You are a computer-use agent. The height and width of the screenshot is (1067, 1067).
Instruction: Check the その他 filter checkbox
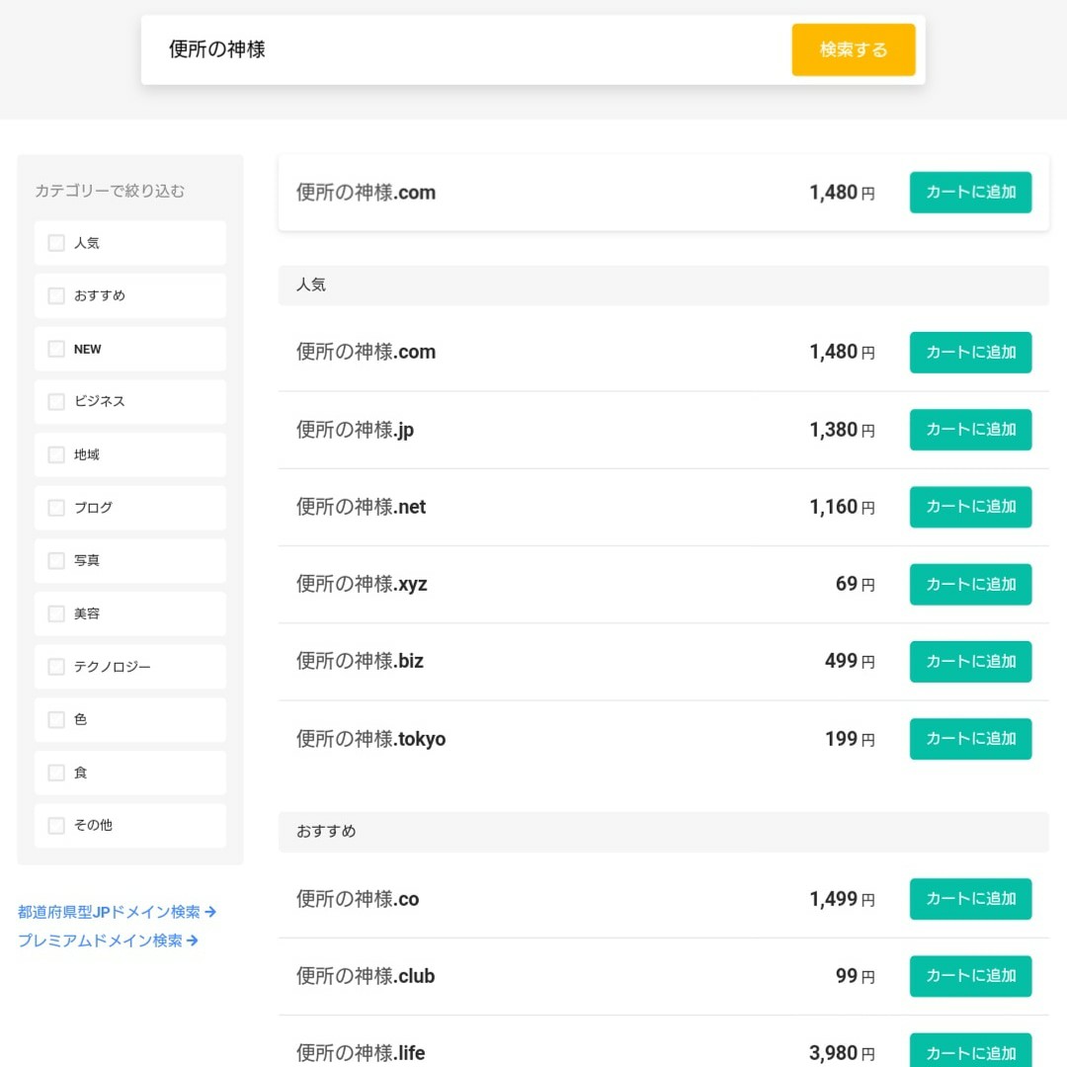pos(56,825)
